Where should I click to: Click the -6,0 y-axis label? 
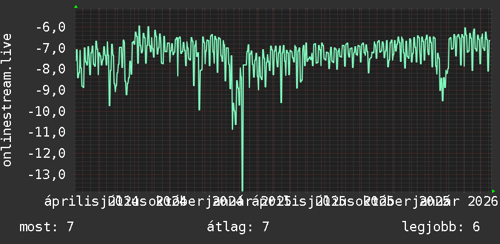click(50, 27)
